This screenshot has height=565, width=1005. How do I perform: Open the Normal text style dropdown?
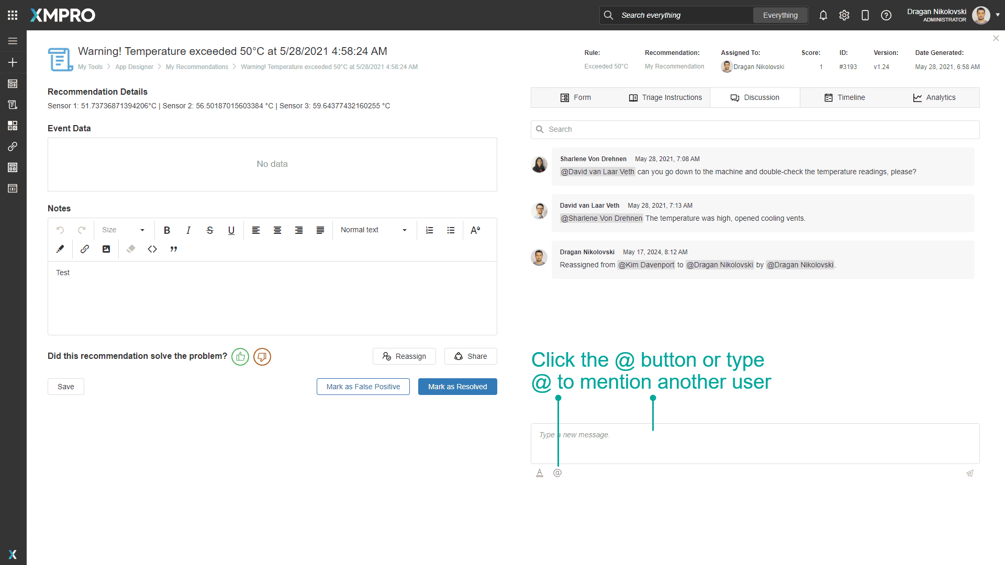click(373, 230)
